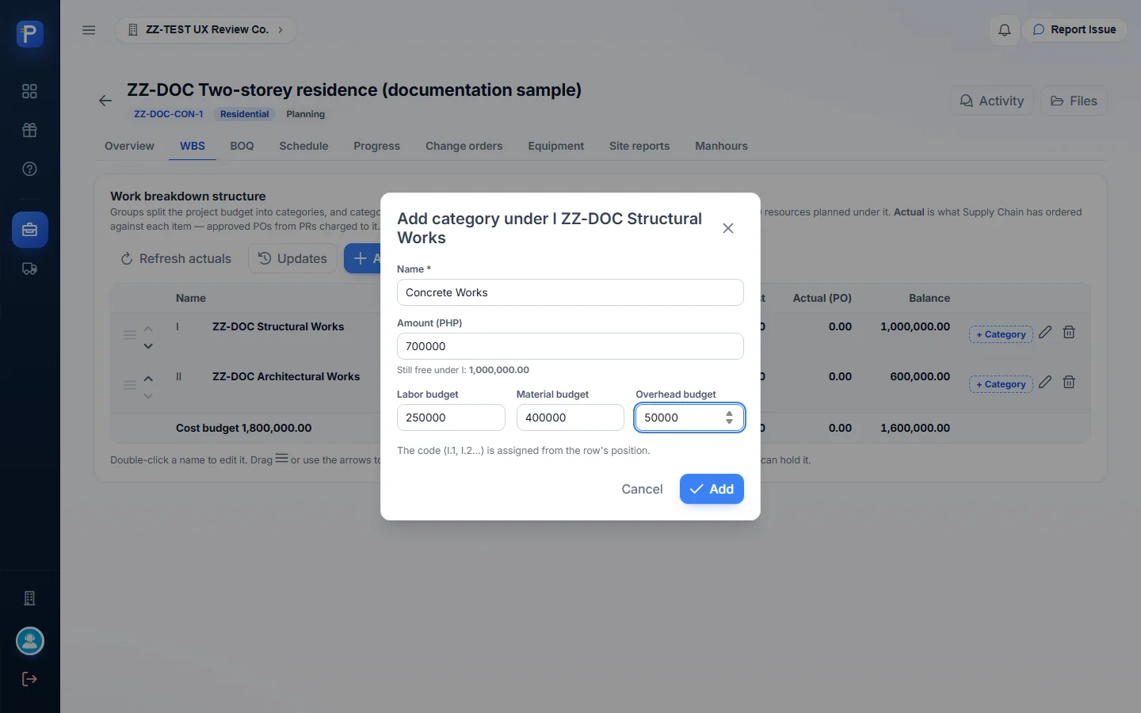Delete ZZ-DOC Structural Works with trash icon
Screen dimensions: 1141x713
[x=1069, y=332]
